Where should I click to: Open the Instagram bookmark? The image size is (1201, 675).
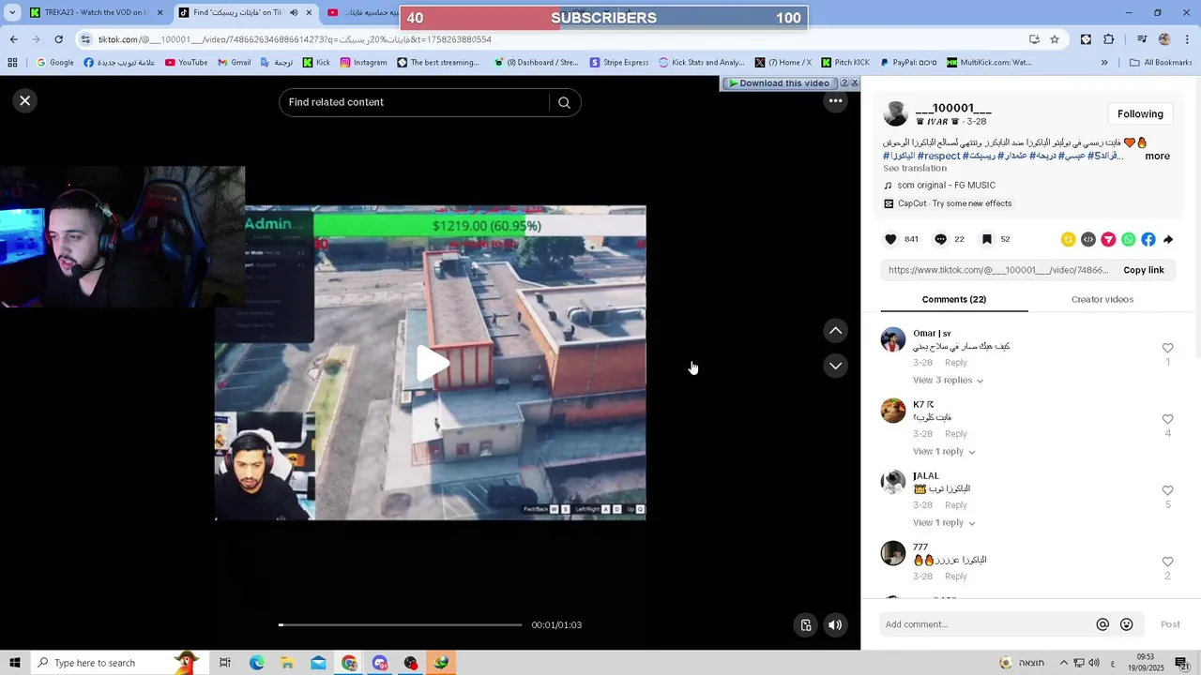click(363, 63)
